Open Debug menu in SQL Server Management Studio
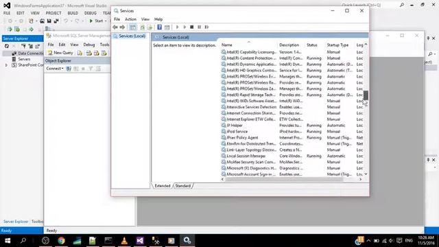Viewport: 439px width, 247px height. point(89,45)
